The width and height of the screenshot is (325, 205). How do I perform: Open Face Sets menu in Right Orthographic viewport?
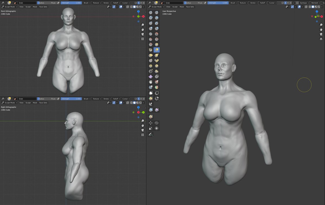(x=43, y=103)
